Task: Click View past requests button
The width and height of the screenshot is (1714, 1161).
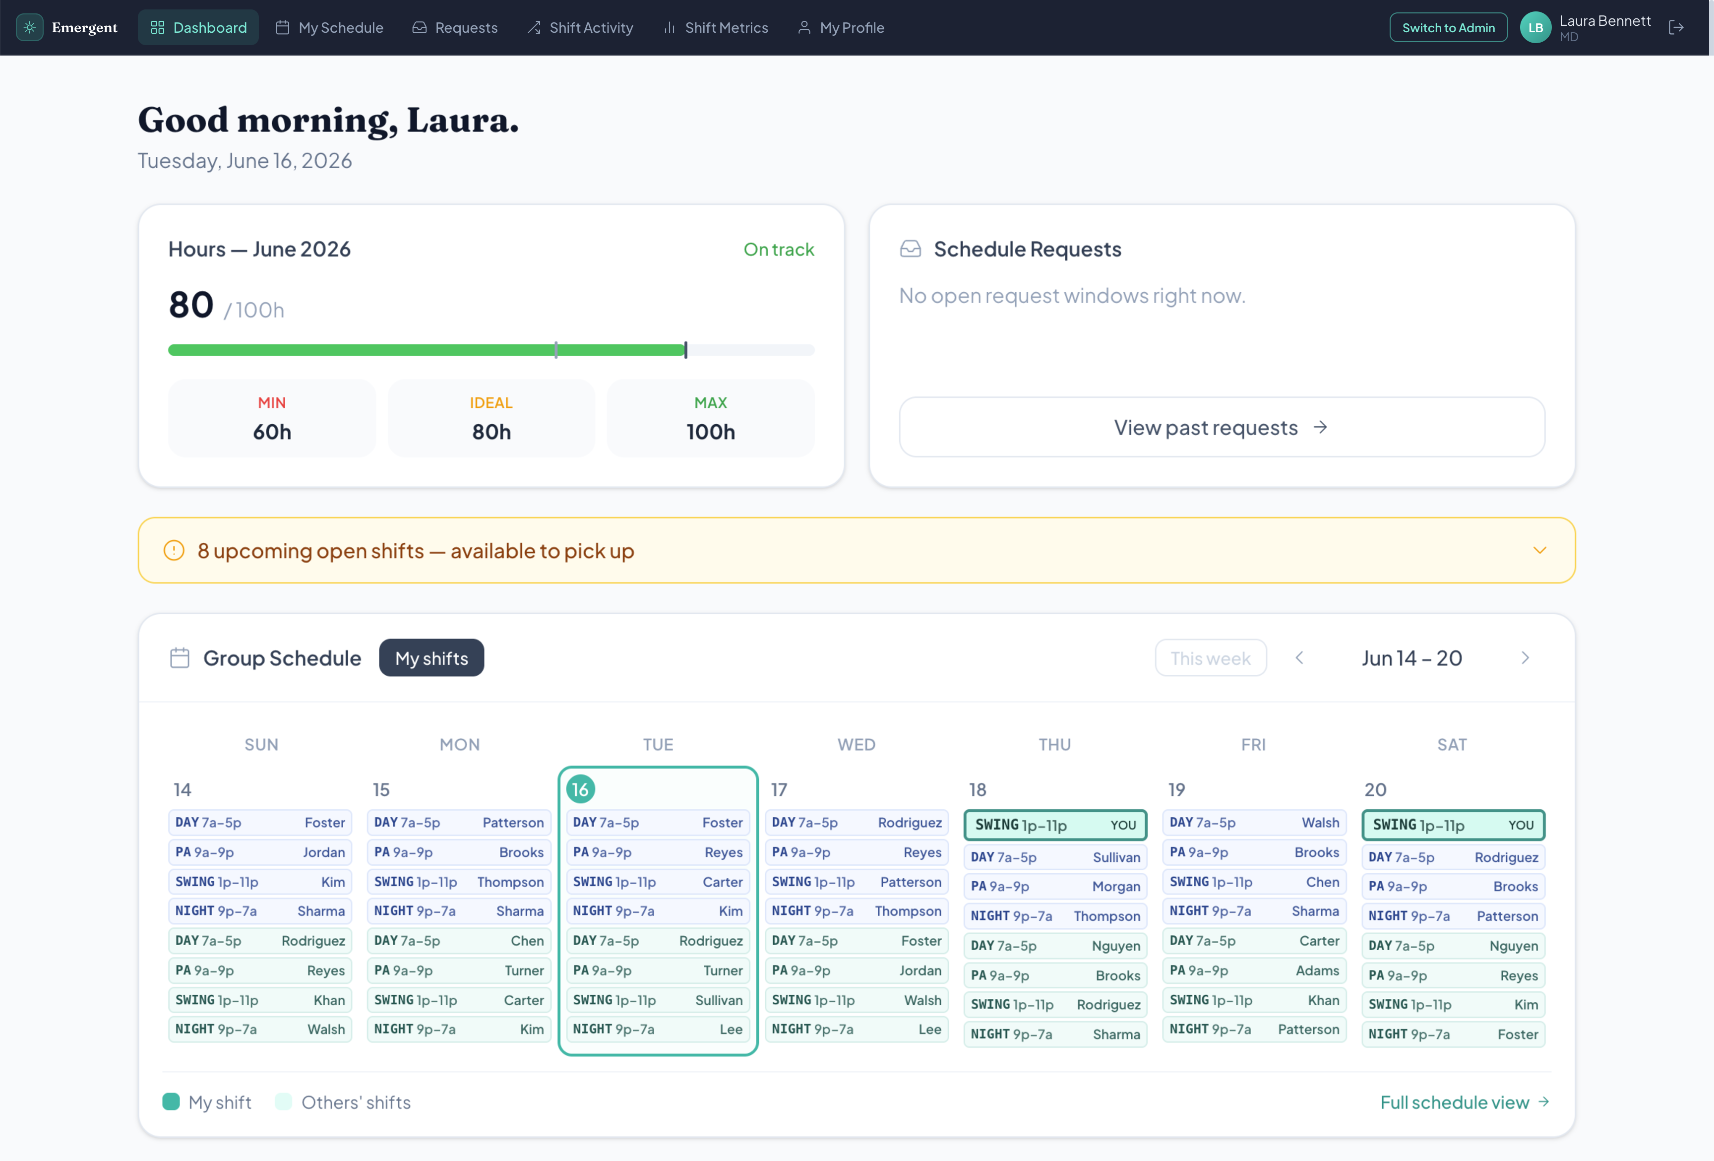Action: point(1222,427)
